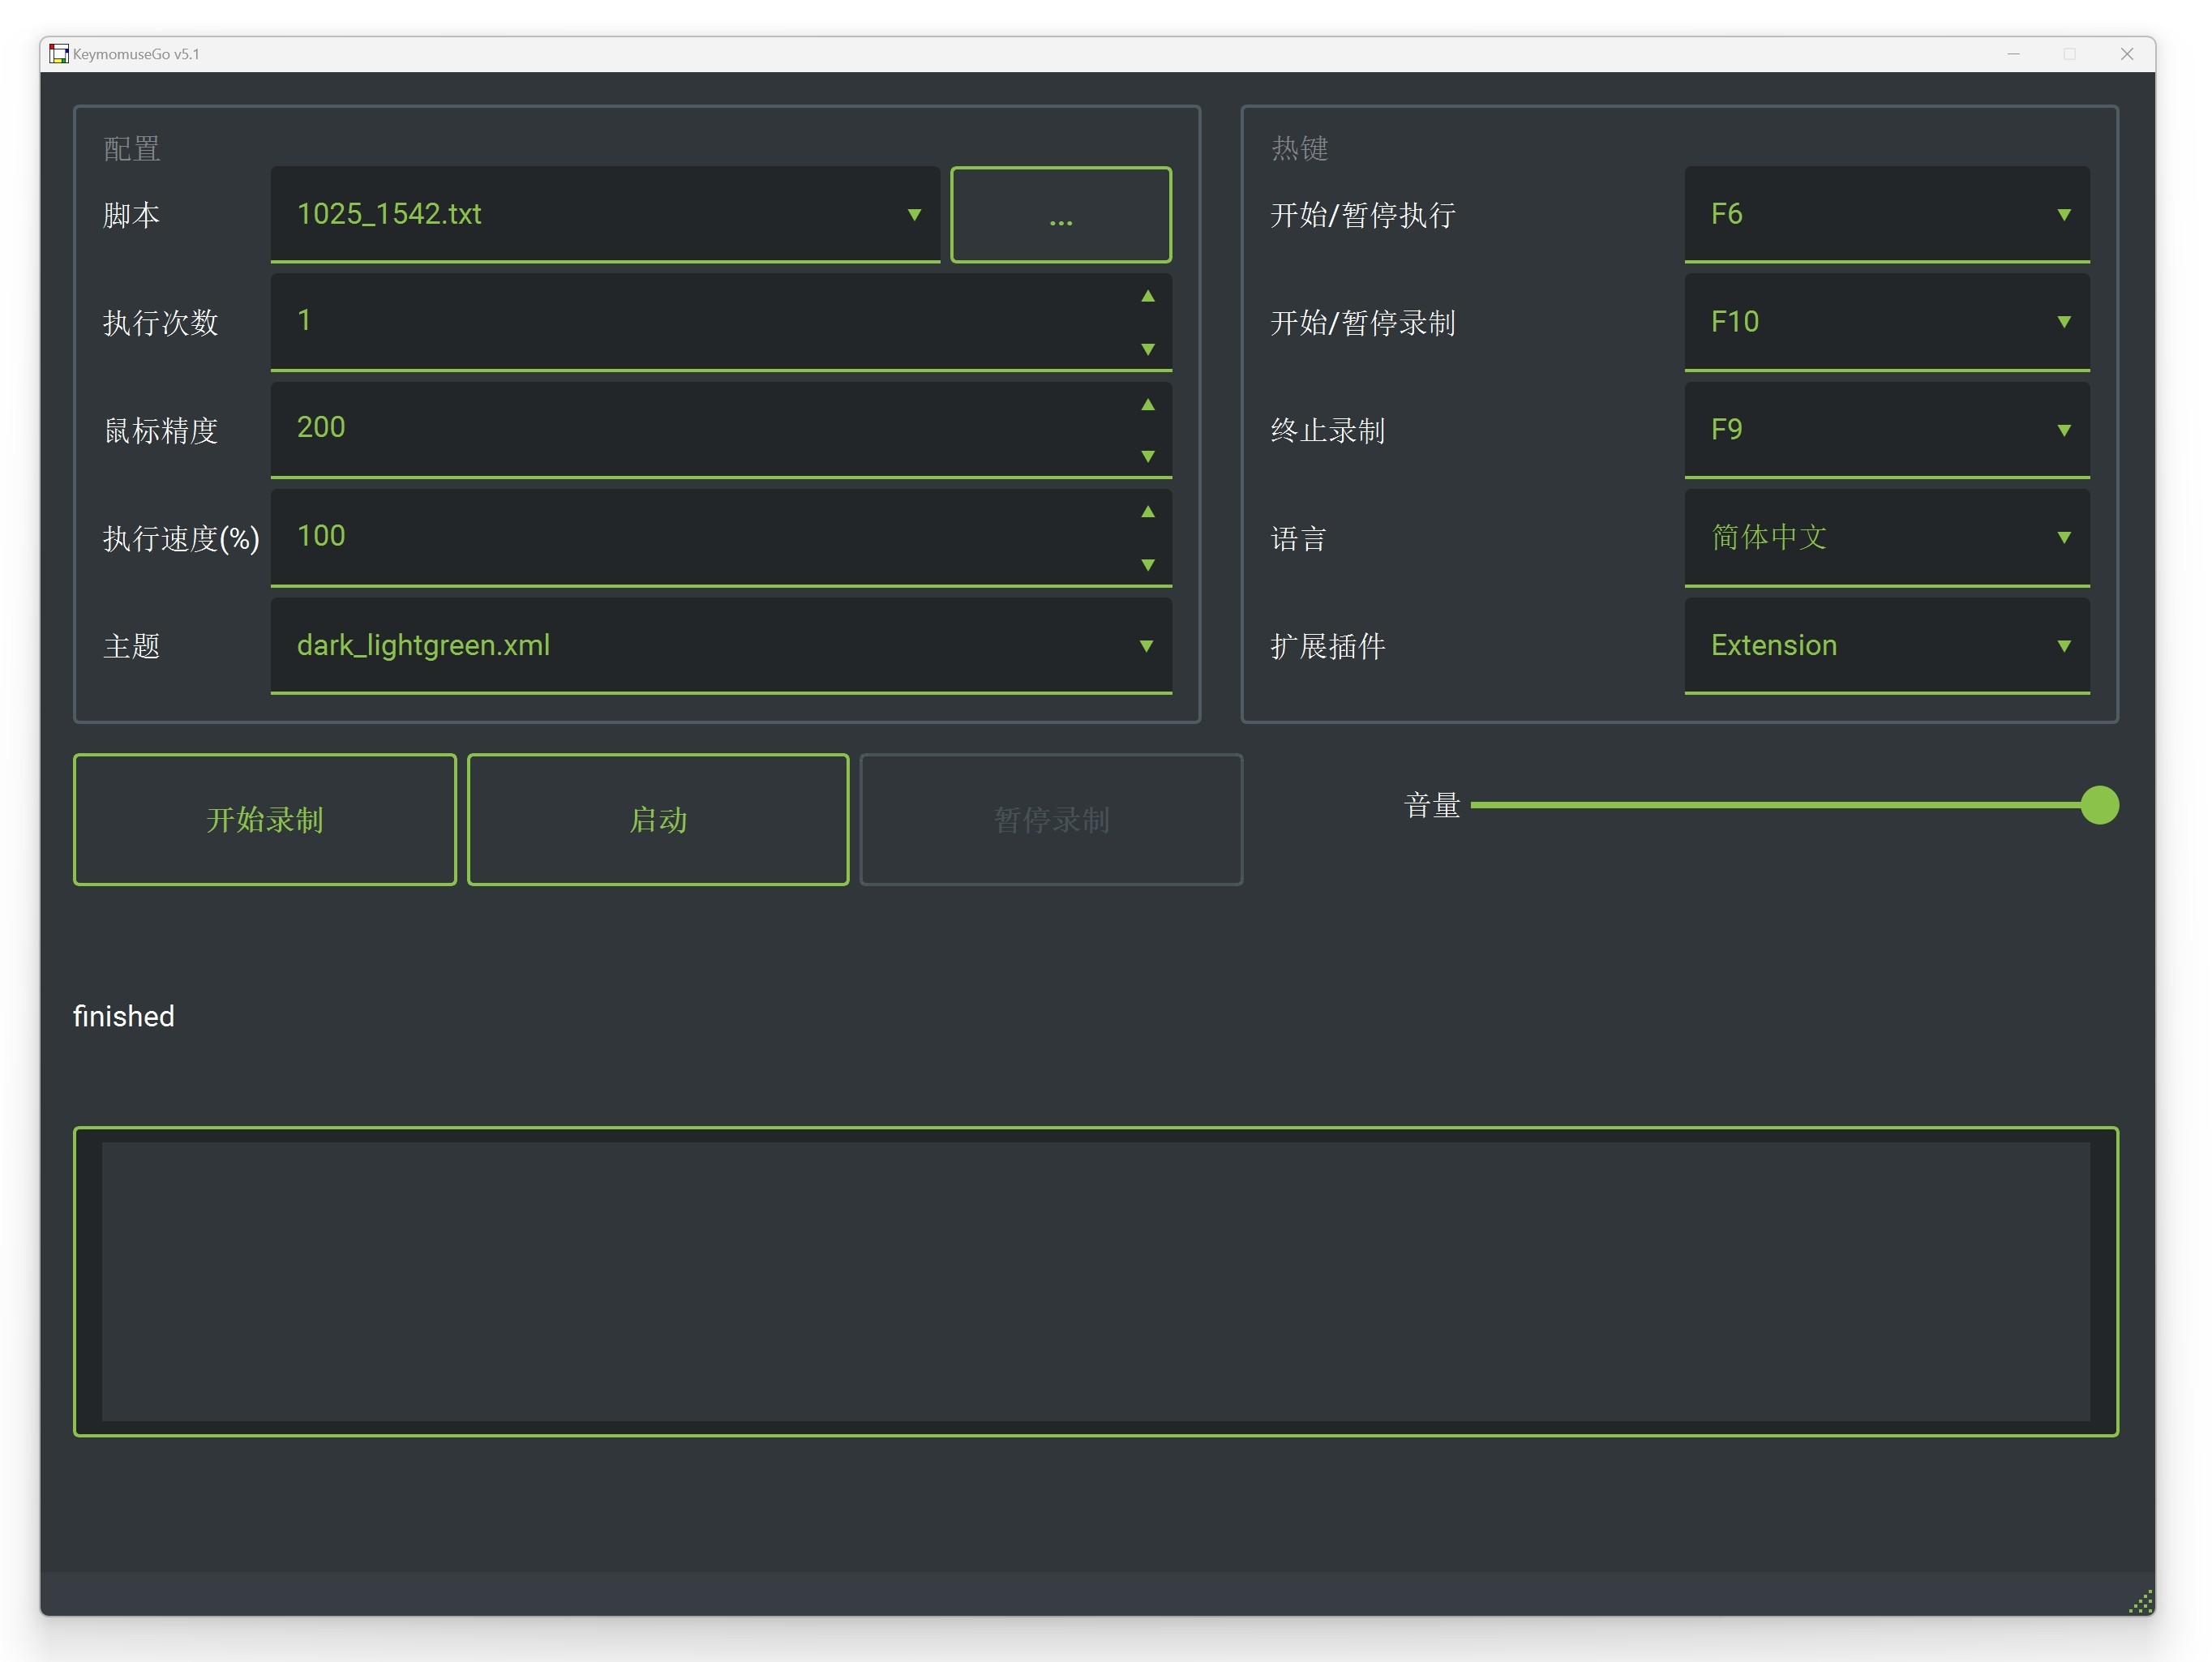
Task: Open the 开始/暂停执行 hotkey dropdown F6
Action: [1887, 214]
